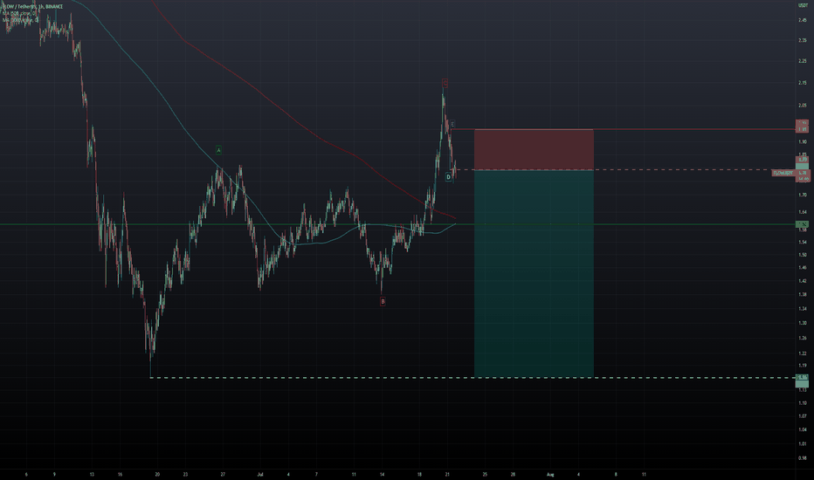814x480 pixels.
Task: Select the first MA indicator legend row
Action: [x=19, y=13]
